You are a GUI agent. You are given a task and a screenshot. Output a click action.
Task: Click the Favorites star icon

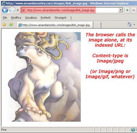pos(4,24)
